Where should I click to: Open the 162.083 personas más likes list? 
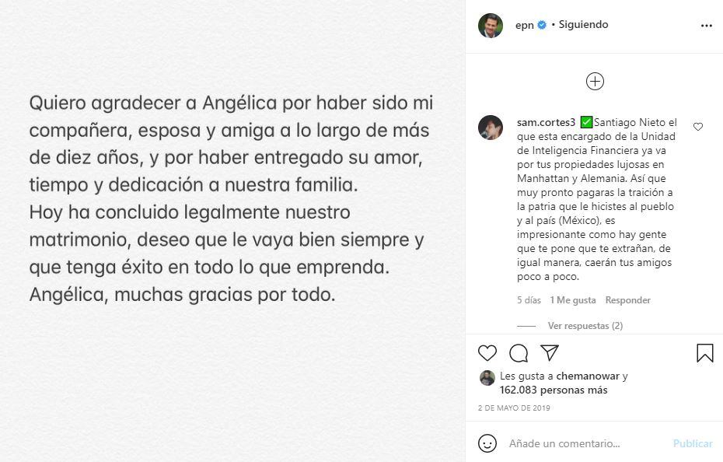click(x=554, y=390)
